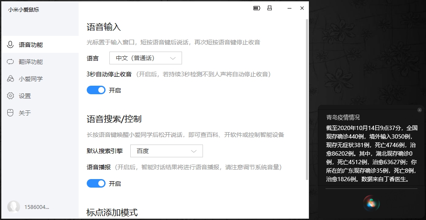Close the 青岛疫情情况 popup card
This screenshot has width=426, height=220.
click(x=420, y=110)
